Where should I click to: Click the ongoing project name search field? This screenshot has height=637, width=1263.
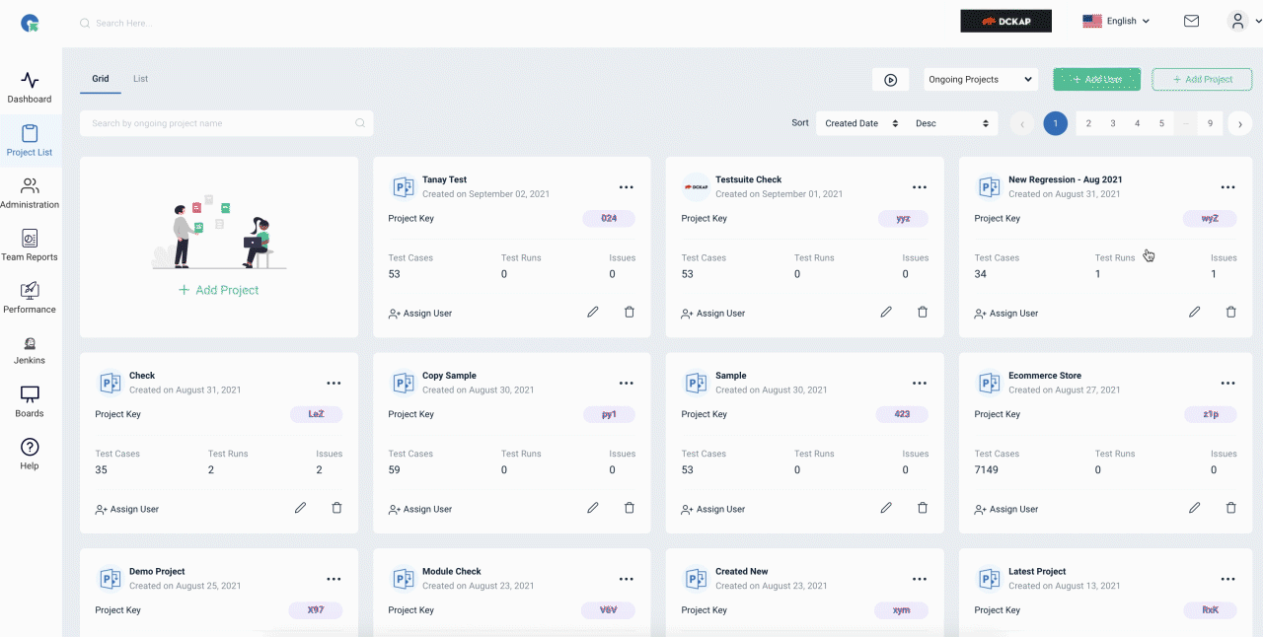pyautogui.click(x=226, y=123)
